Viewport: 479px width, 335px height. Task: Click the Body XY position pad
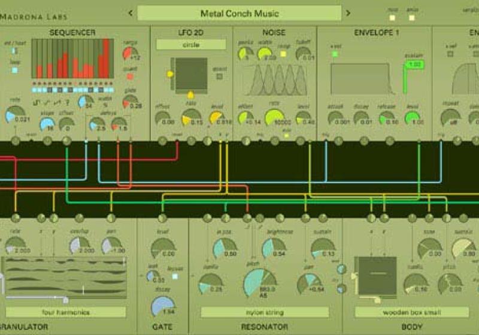[x=377, y=276]
